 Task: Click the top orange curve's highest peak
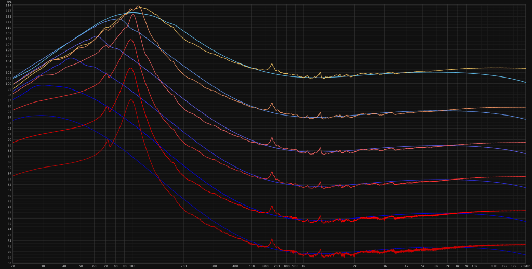click(138, 6)
